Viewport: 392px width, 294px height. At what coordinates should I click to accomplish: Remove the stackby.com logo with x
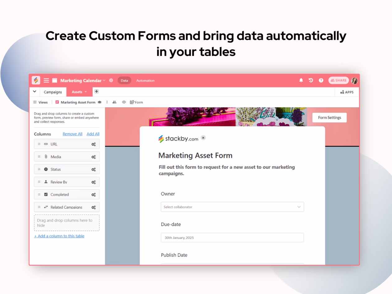(203, 138)
